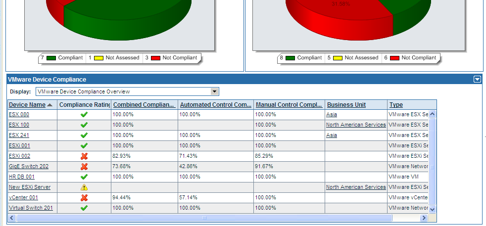Click the 91.67% manual value for GigE Switch 202
This screenshot has width=486, height=226.
point(264,166)
